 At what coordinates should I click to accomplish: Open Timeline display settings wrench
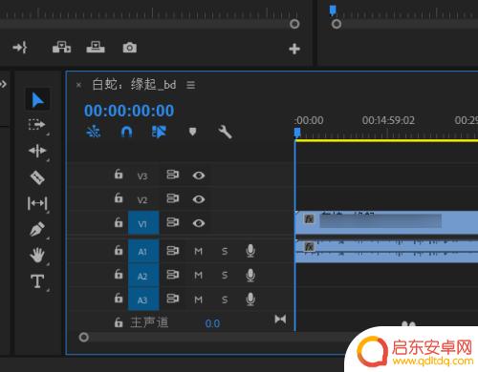click(225, 132)
